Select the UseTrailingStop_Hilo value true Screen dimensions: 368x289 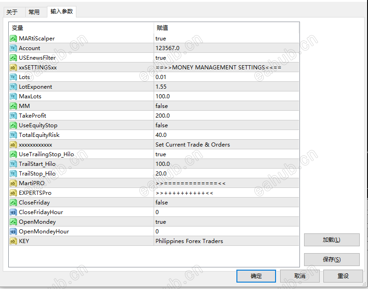click(x=161, y=154)
